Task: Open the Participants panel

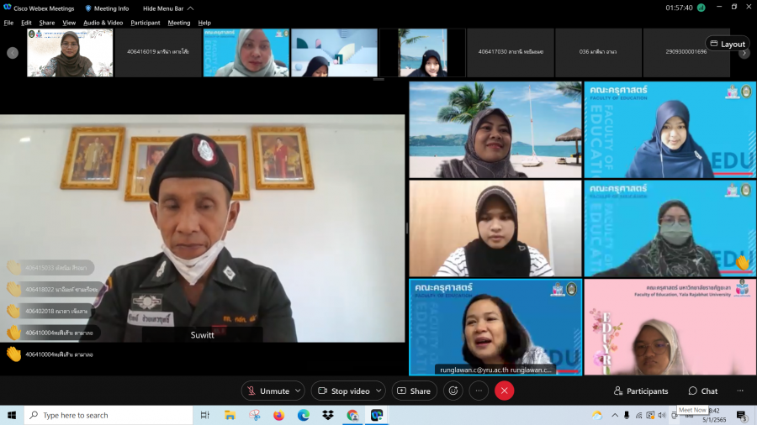Action: (641, 391)
